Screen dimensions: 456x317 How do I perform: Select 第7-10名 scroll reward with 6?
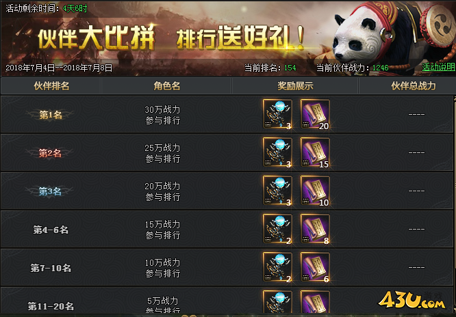coord(315,267)
